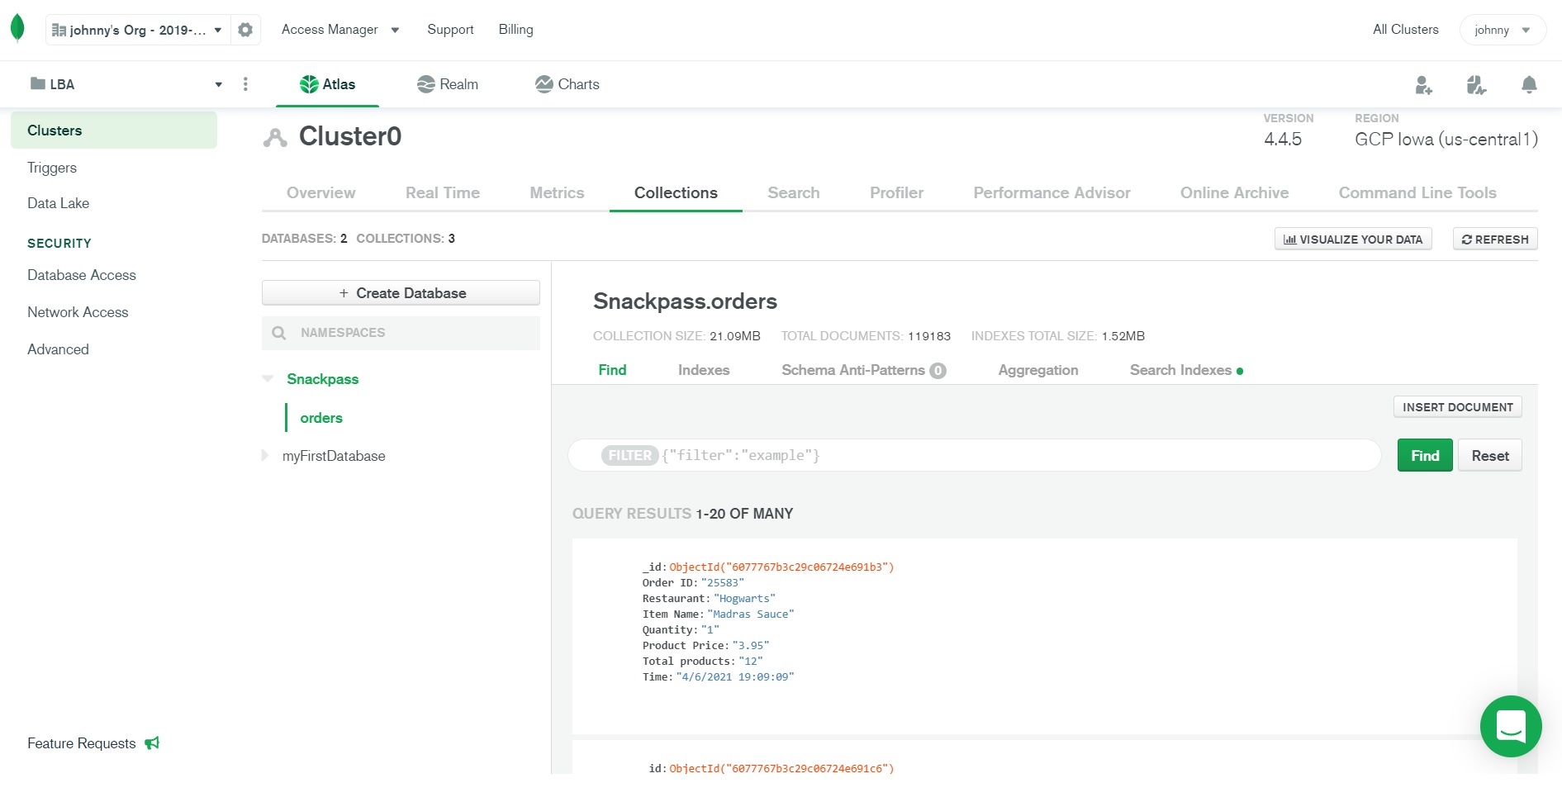Screen dimensions: 1562x797
Task: Click the Refresh button
Action: [1495, 239]
